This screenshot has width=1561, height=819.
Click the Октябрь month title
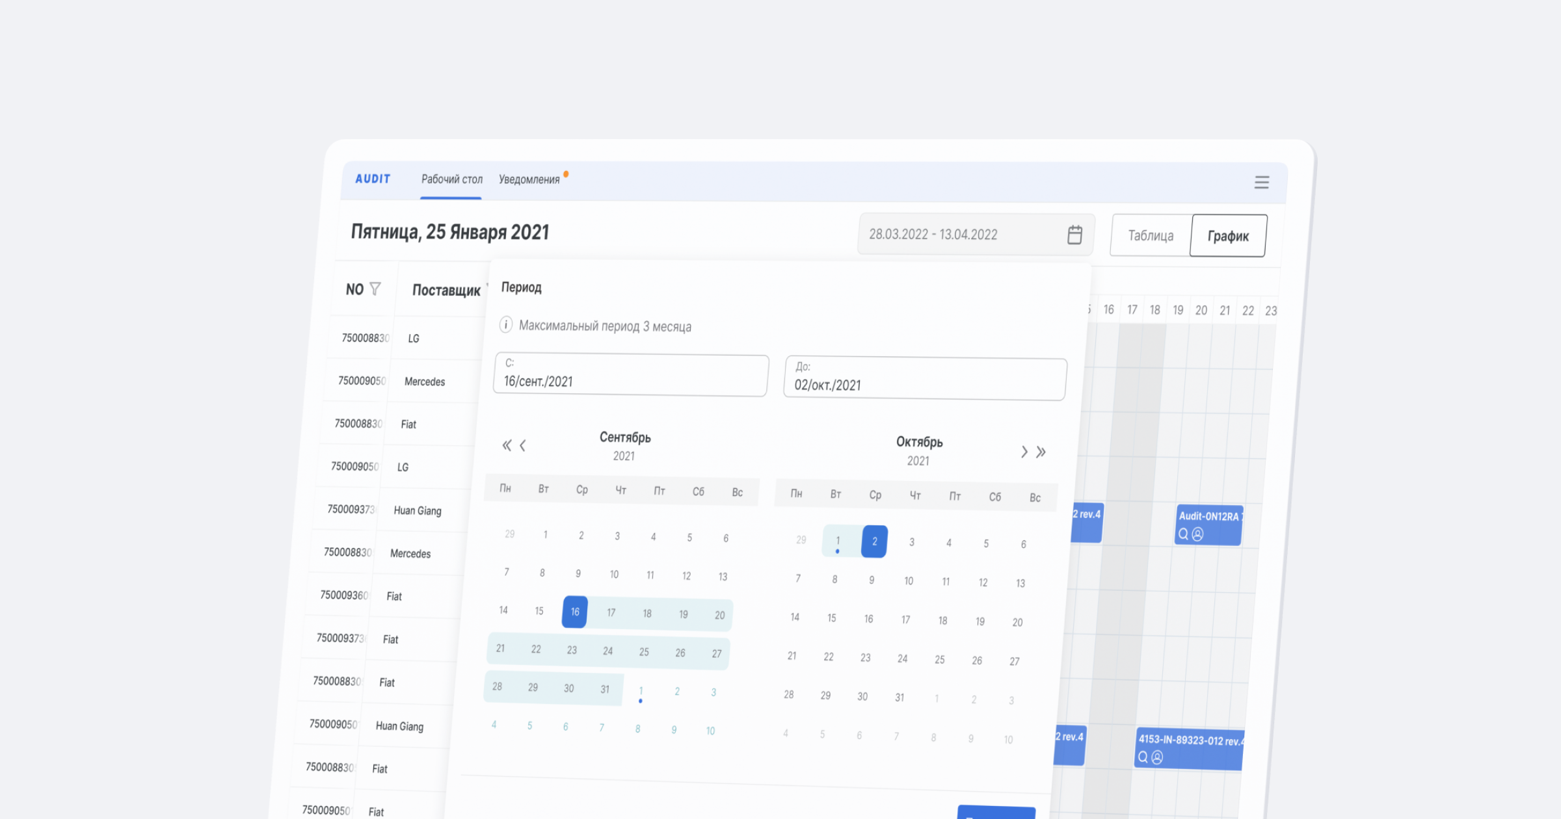point(919,442)
